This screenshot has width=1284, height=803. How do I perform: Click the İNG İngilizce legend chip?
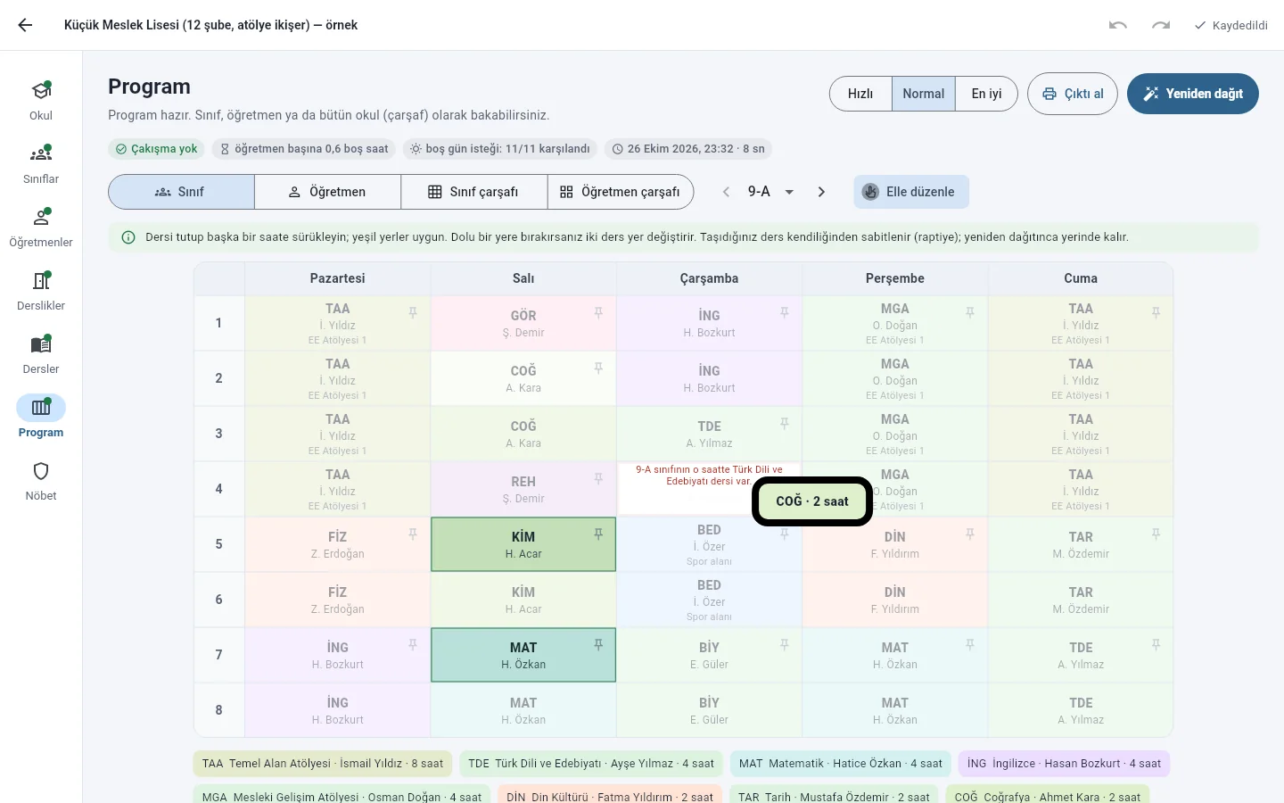click(x=1064, y=764)
